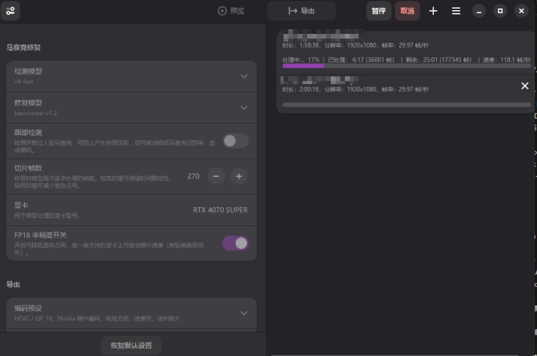Remove the queued 2:00:18 video with X
This screenshot has height=356, width=537.
(525, 86)
